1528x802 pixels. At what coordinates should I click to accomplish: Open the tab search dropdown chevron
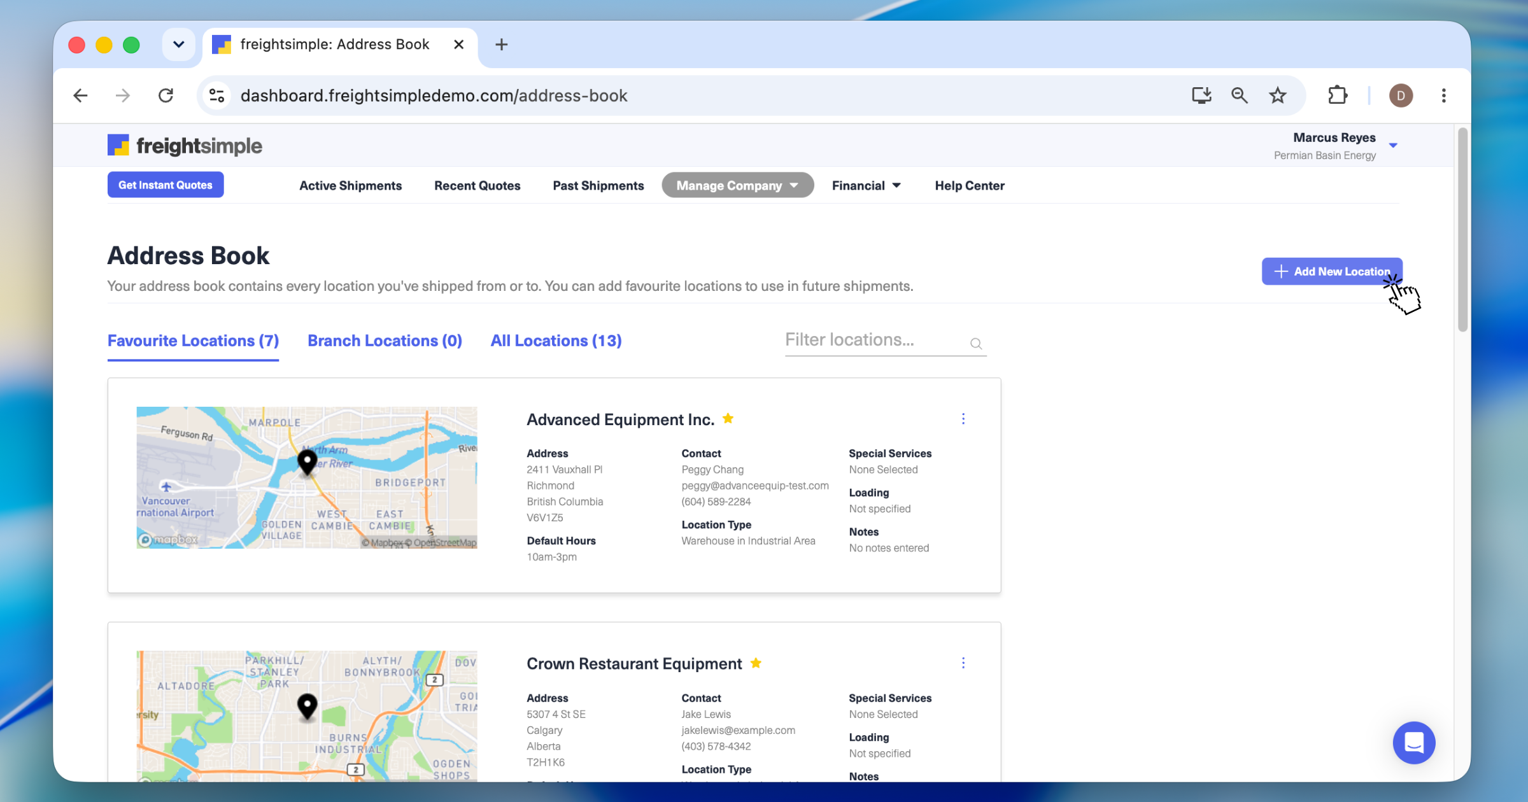(x=178, y=45)
